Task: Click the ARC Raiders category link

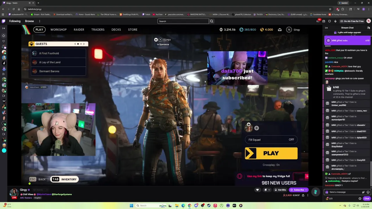Action: tap(26, 198)
